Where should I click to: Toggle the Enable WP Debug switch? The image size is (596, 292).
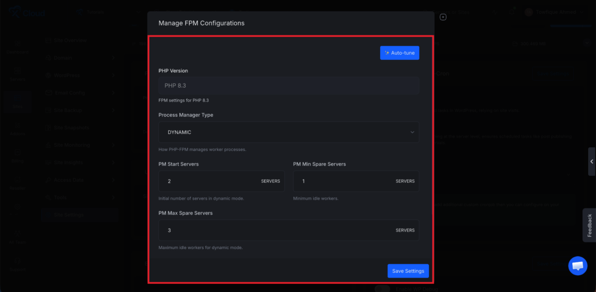coord(382,289)
